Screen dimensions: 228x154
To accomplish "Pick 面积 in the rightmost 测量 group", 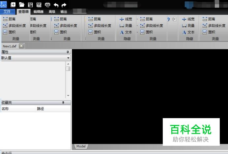I will (x=209, y=32).
